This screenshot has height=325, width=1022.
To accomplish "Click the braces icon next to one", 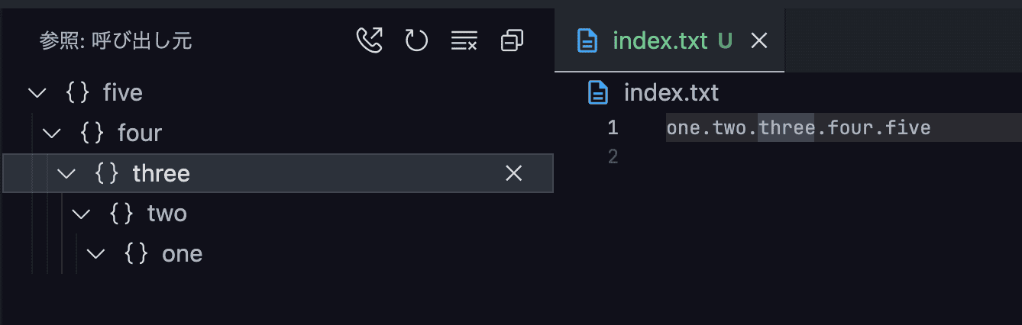I will [x=137, y=253].
